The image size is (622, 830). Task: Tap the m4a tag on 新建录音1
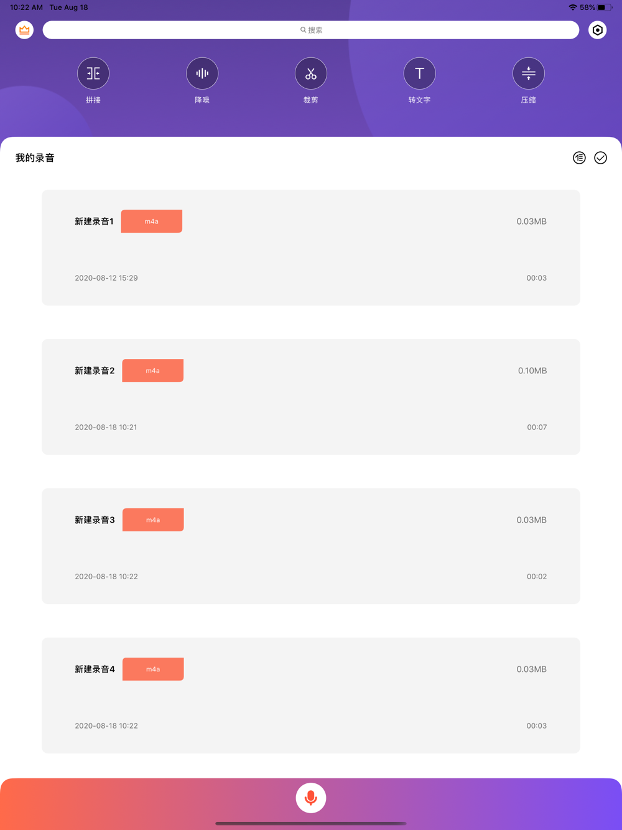pos(152,221)
